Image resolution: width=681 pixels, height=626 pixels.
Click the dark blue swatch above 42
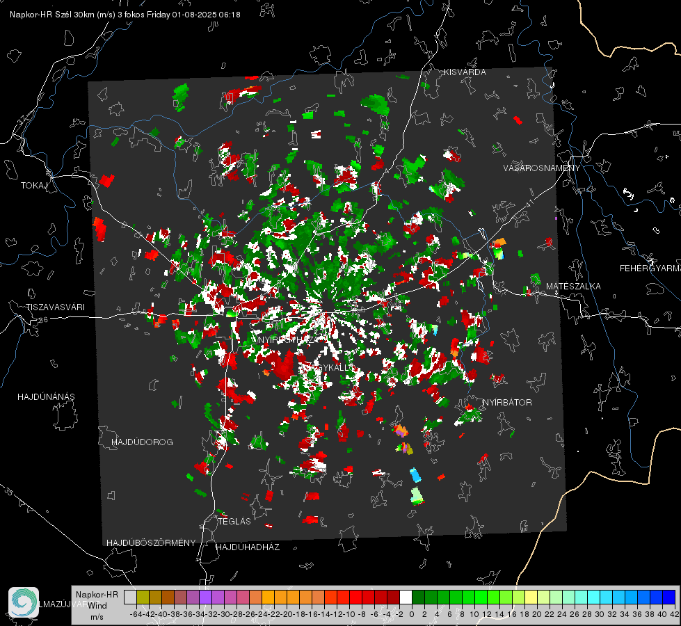[669, 597]
